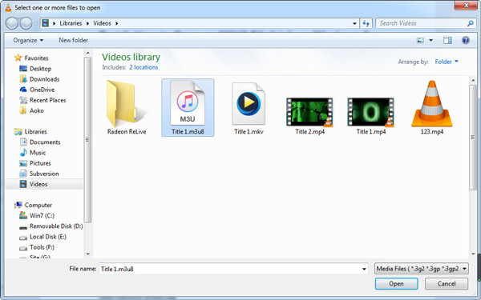The height and width of the screenshot is (300, 481).
Task: Open the Help question mark icon
Action: (x=465, y=40)
